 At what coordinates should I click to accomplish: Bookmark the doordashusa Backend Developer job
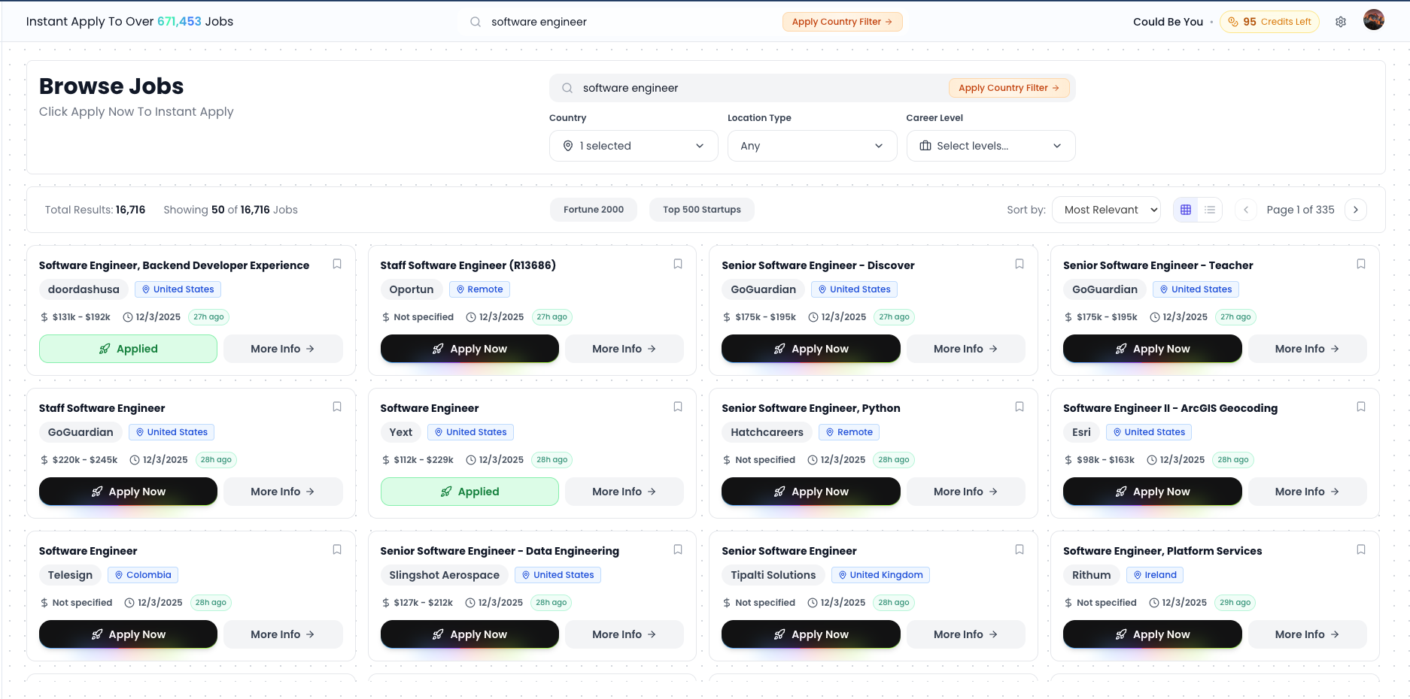tap(336, 264)
